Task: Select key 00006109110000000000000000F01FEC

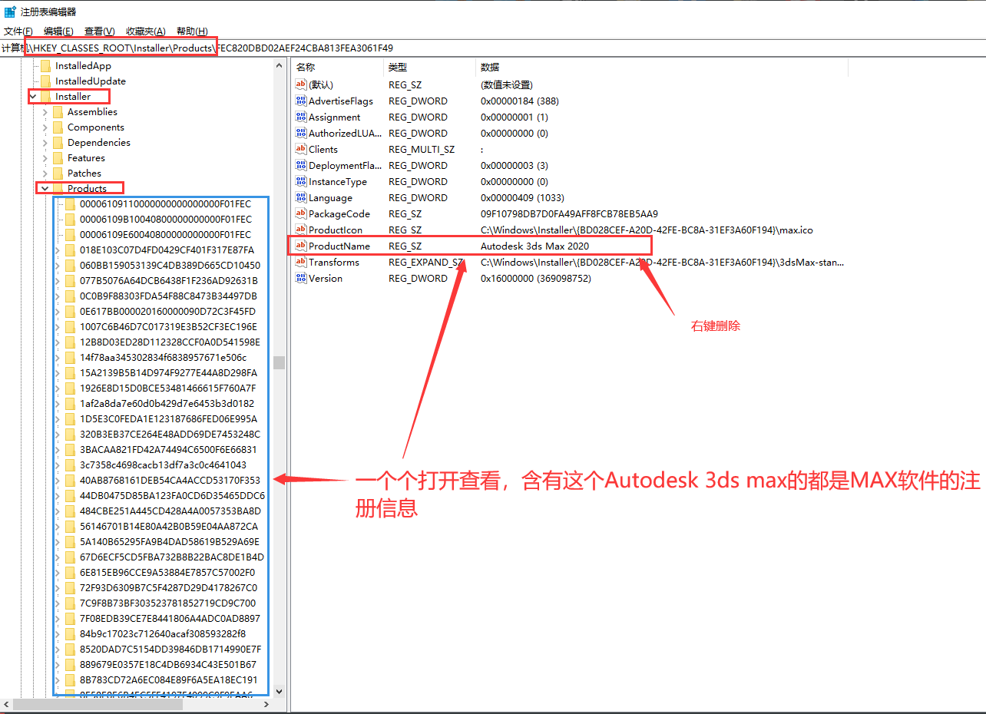Action: (x=165, y=203)
